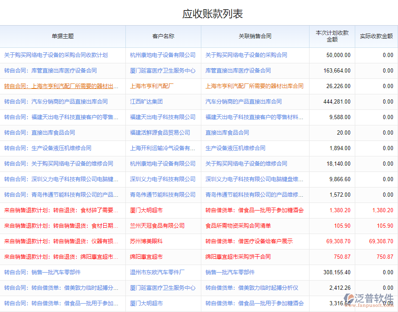Open customer 温州市东欧汽车零件厂
The height and width of the screenshot is (312, 398).
click(163, 272)
